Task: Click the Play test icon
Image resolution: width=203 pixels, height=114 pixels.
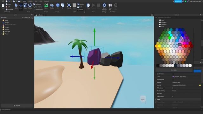Action: (x=88, y=5)
